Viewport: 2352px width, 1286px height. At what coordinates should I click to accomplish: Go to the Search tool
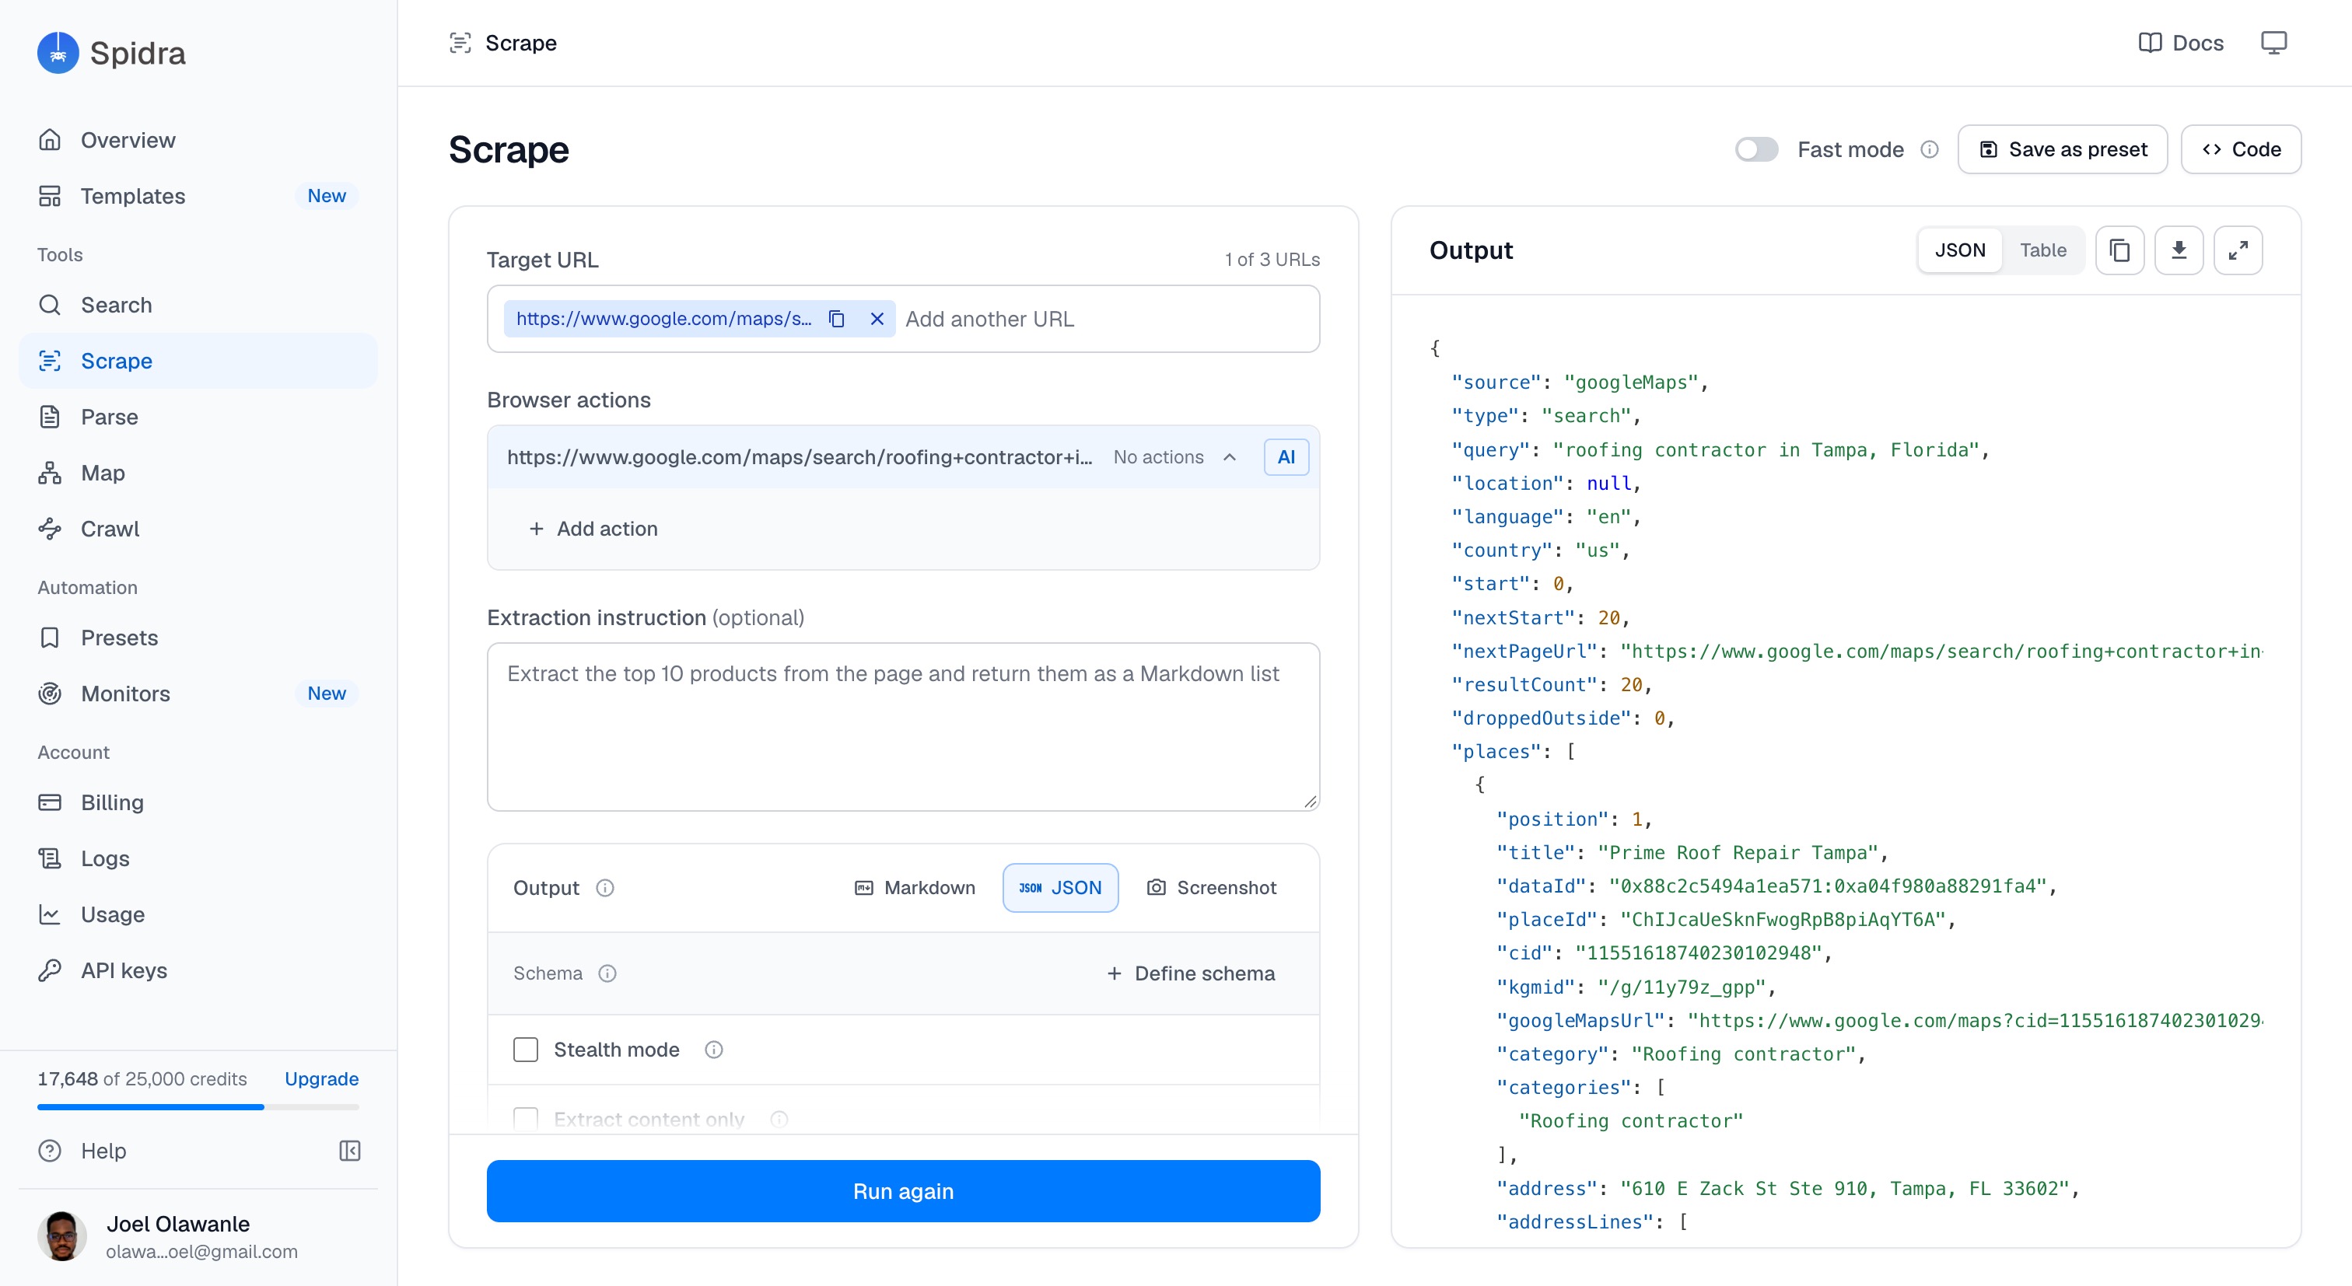click(x=198, y=305)
